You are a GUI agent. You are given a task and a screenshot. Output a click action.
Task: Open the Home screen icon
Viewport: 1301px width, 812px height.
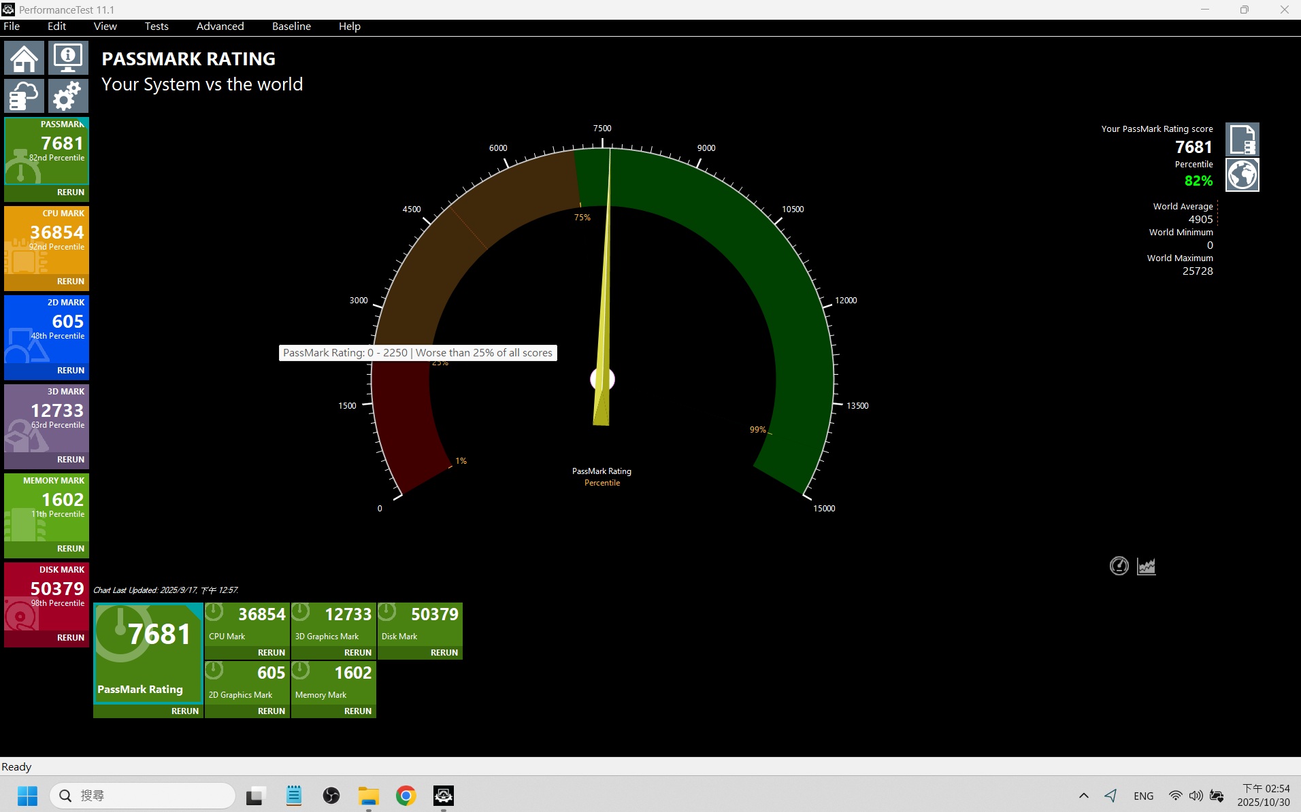24,58
